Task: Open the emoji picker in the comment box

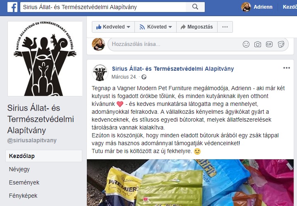Action: click(x=246, y=44)
